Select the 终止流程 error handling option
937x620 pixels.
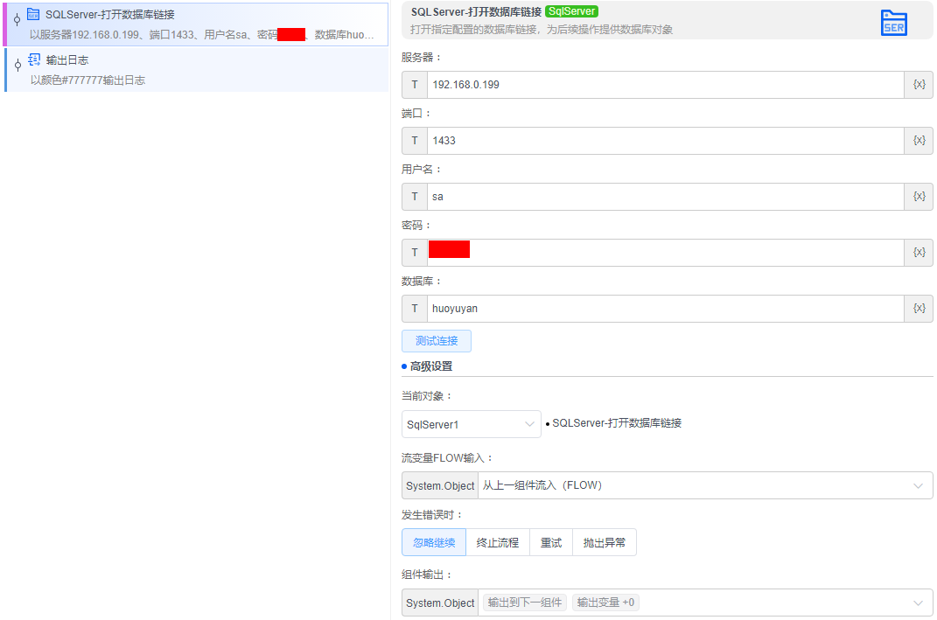point(498,542)
